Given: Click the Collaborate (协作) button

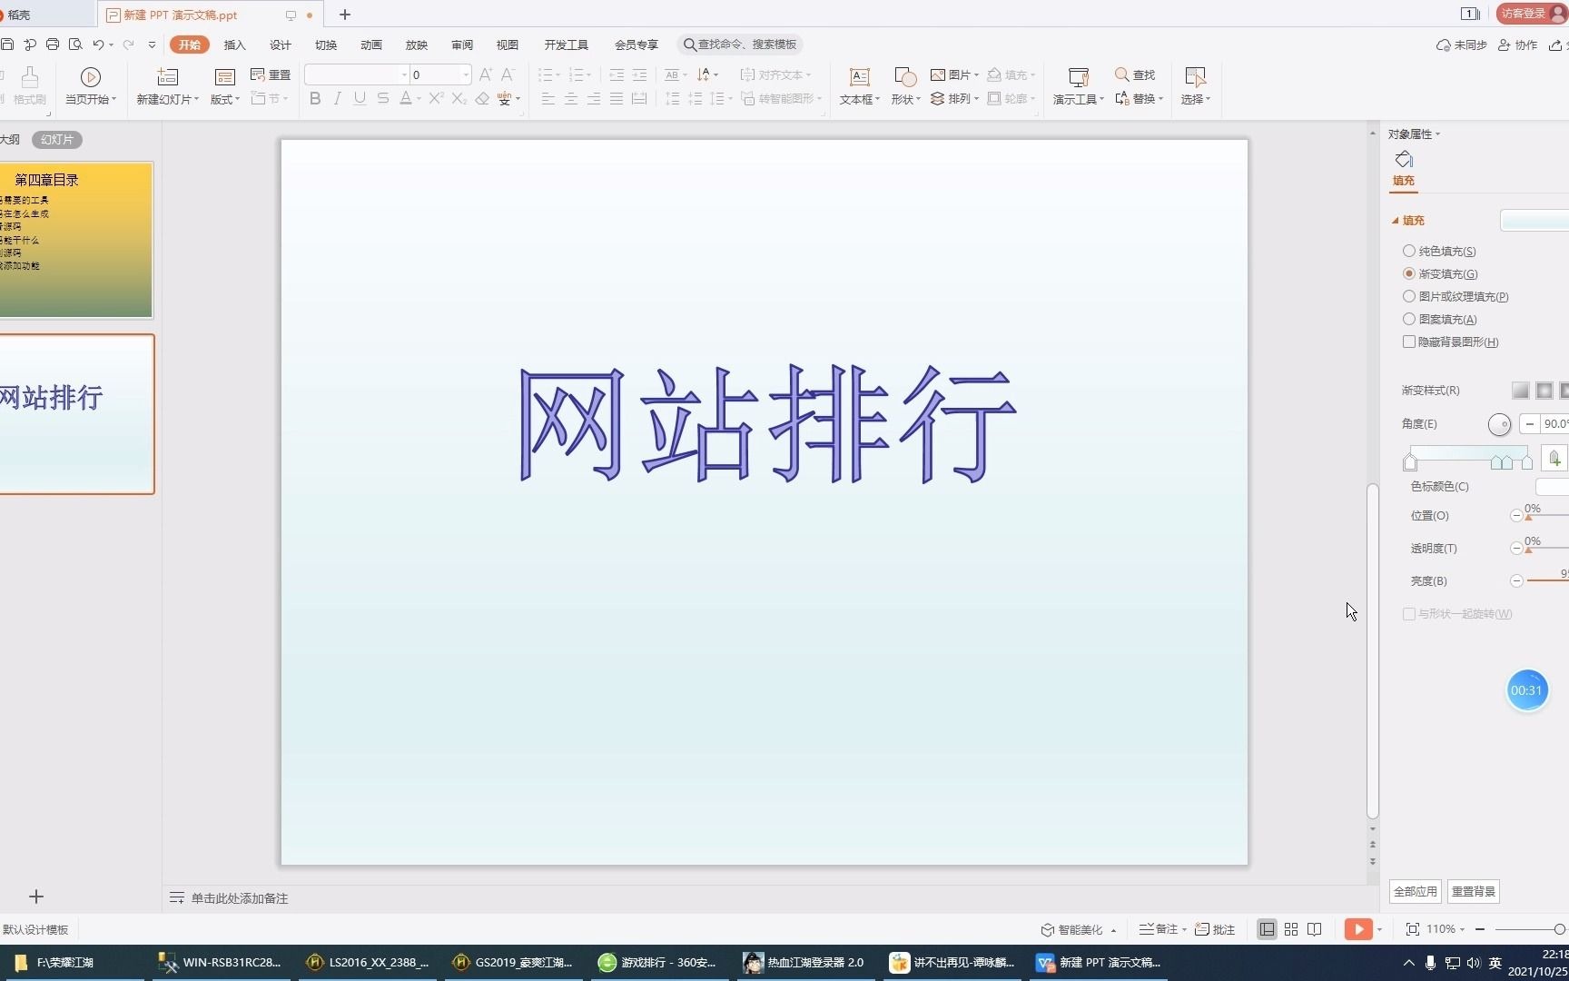Looking at the screenshot, I should point(1518,45).
